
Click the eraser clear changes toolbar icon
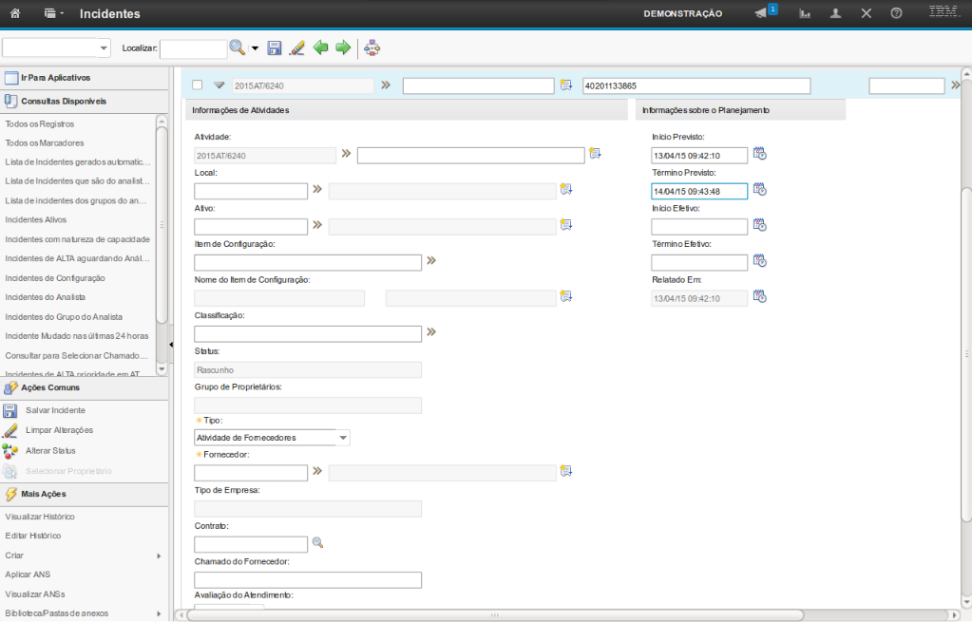[x=296, y=48]
